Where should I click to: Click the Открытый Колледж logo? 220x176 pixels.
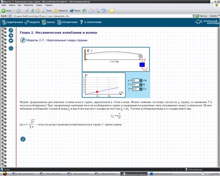coord(207,22)
